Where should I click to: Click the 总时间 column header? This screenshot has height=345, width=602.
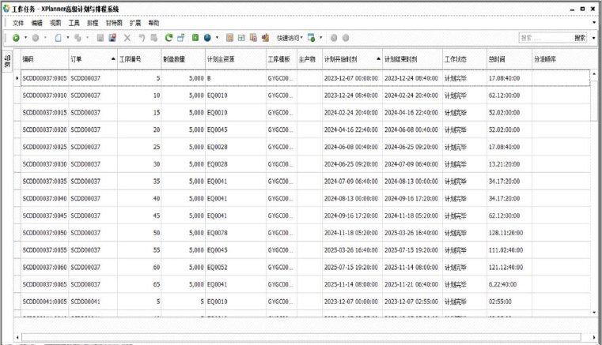[x=509, y=59]
